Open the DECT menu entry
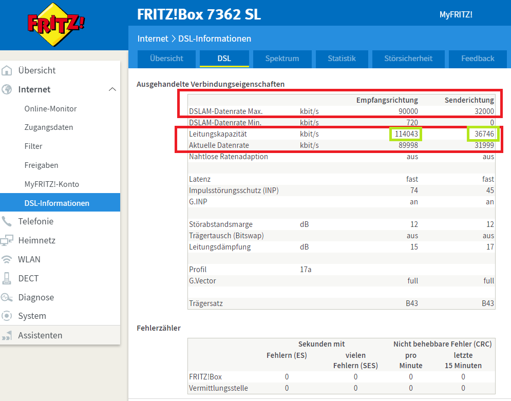The height and width of the screenshot is (401, 511). click(x=28, y=278)
